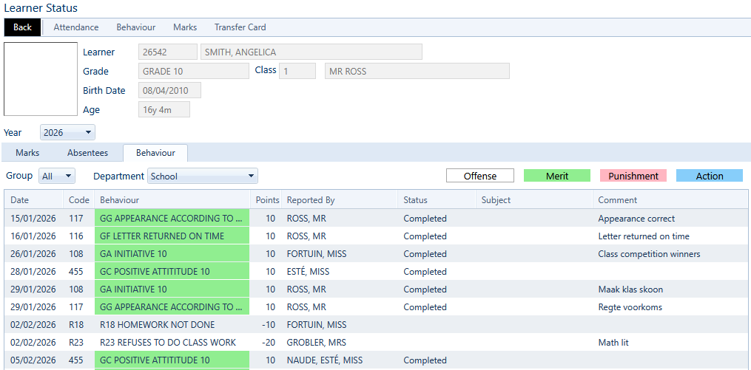Click the blue Action legend box

tap(710, 176)
